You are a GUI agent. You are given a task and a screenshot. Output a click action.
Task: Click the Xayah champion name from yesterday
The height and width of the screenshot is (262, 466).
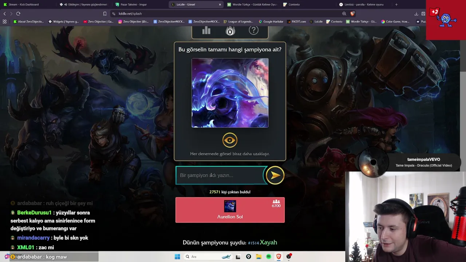click(268, 242)
